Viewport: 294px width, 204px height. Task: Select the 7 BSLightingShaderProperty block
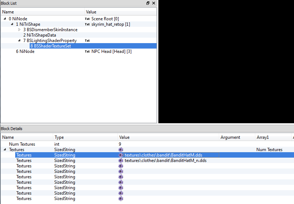(x=50, y=41)
